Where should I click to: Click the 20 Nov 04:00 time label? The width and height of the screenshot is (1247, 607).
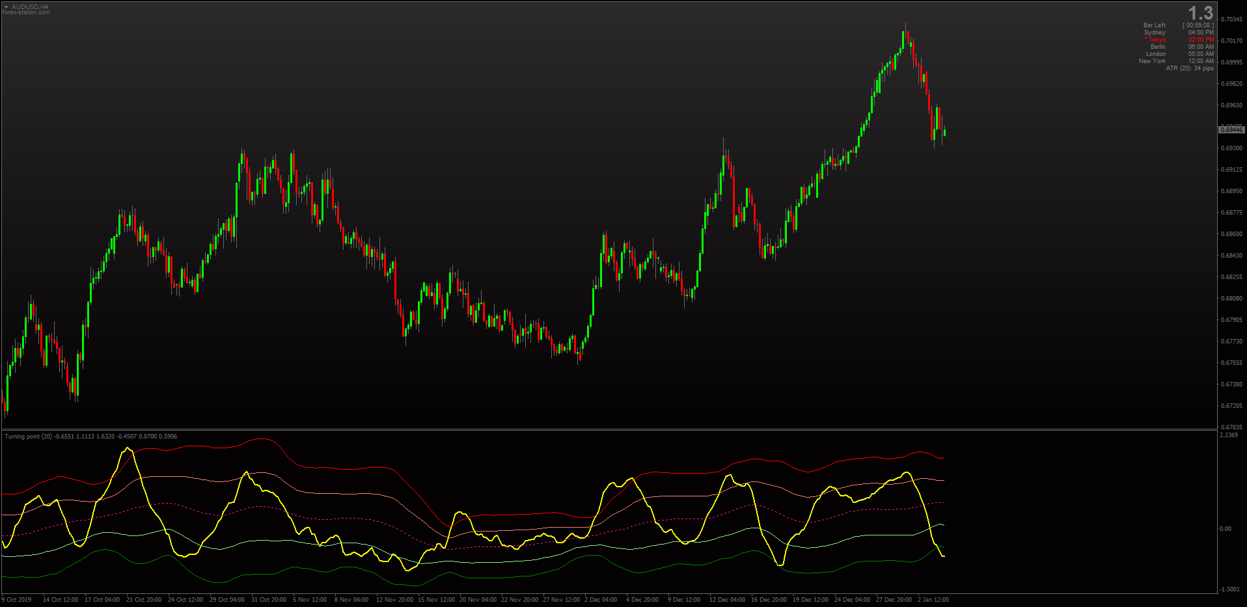478,600
